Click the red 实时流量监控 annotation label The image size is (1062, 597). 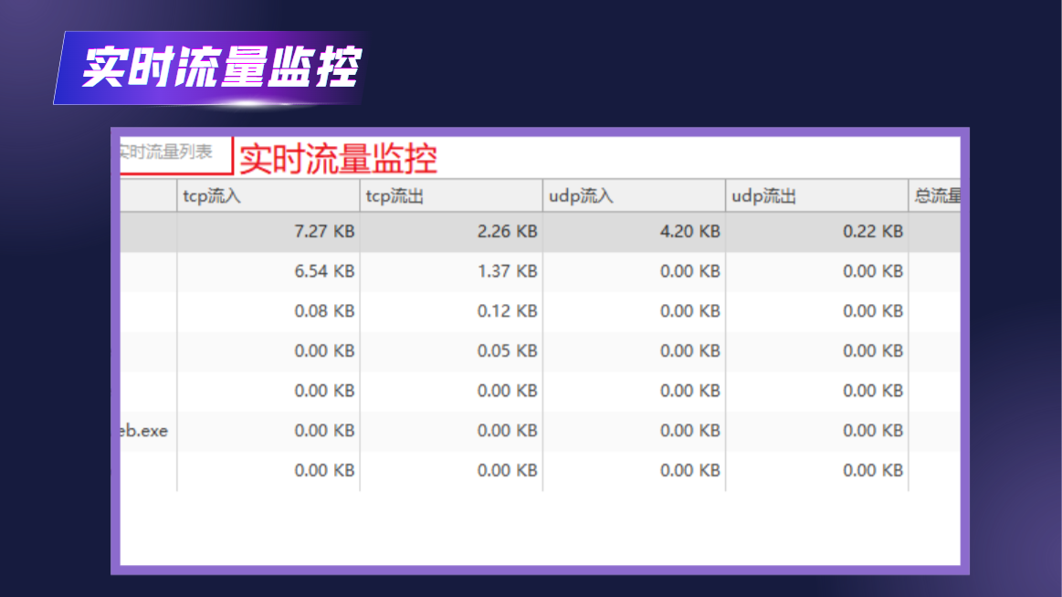click(x=338, y=159)
